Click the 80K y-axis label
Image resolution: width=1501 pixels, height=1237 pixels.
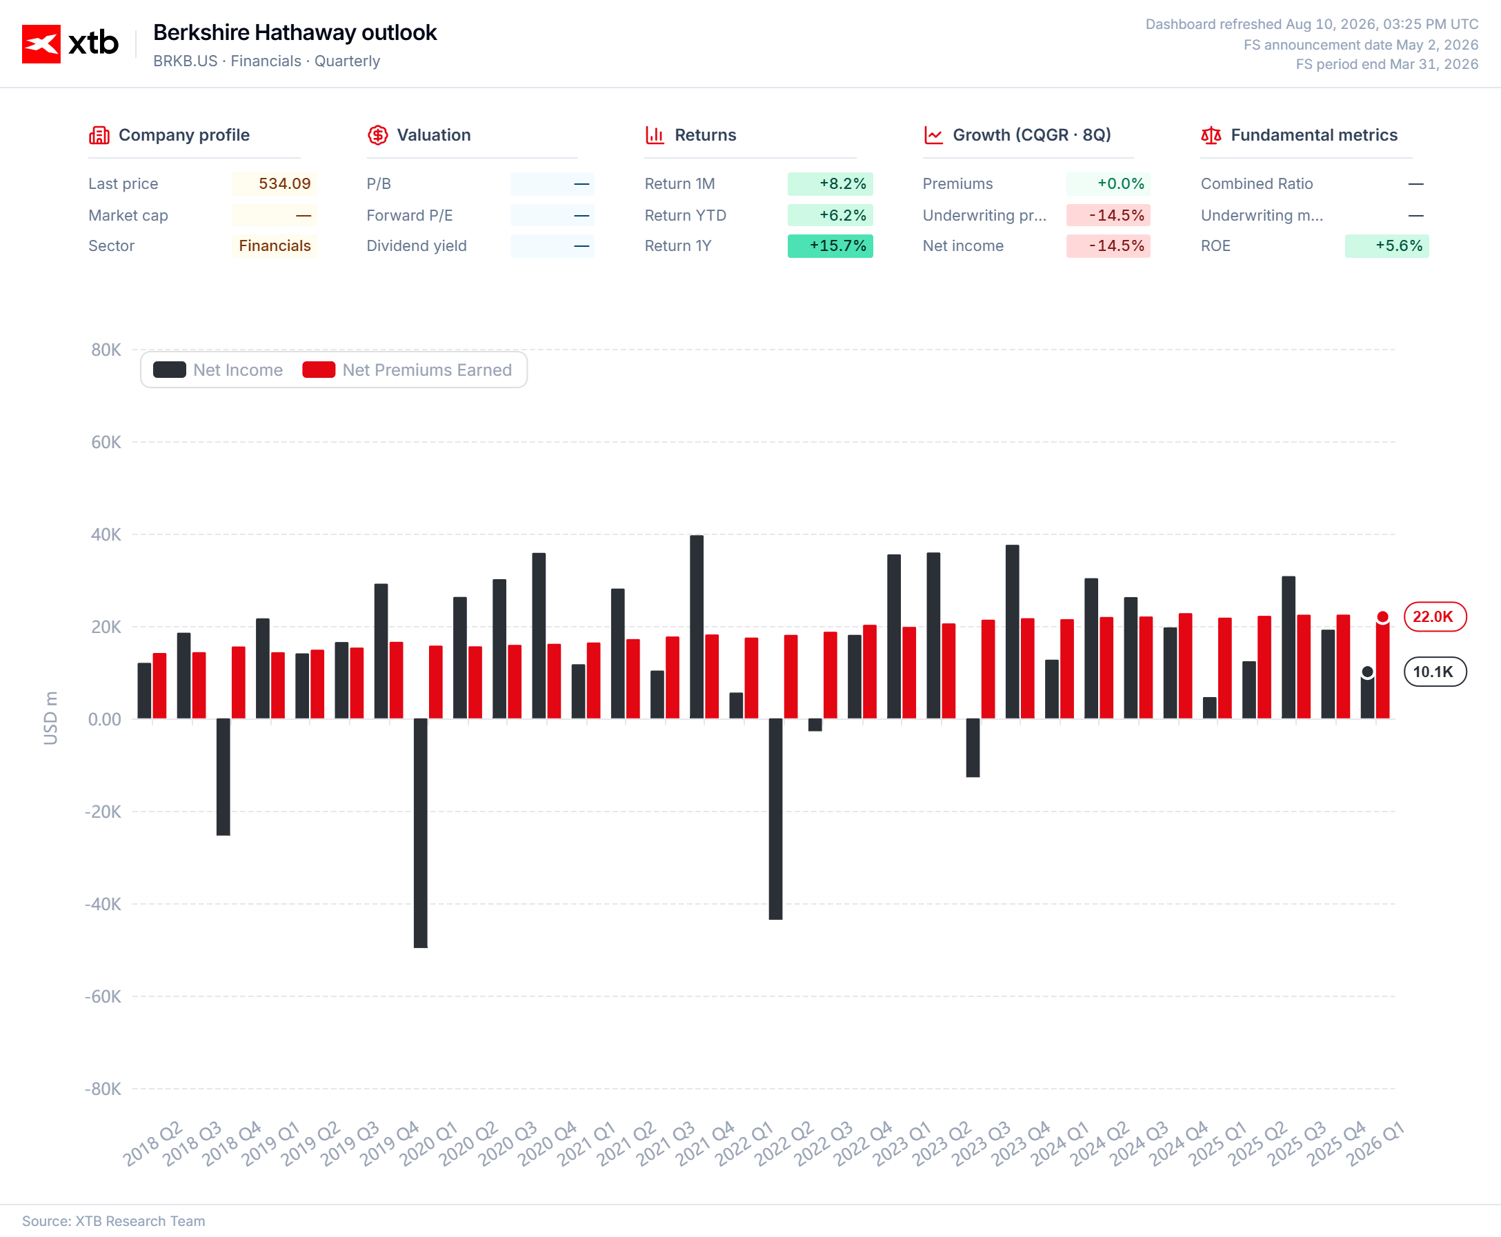pyautogui.click(x=106, y=350)
